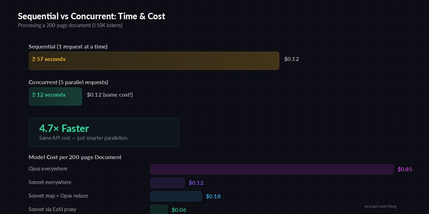Open the ezaiapi.com/blog link

click(380, 206)
